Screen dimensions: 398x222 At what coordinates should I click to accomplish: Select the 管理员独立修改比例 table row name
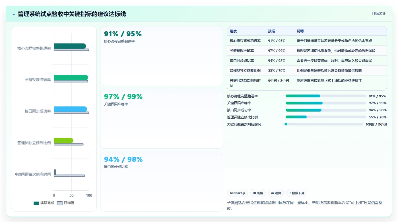245,71
